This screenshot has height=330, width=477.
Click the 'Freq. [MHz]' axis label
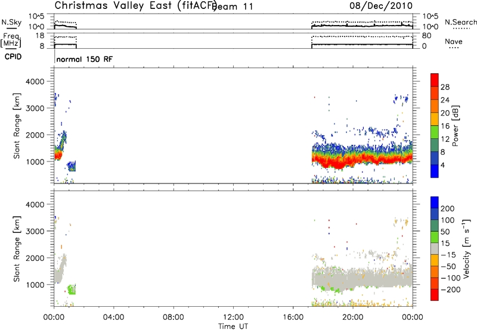[x=11, y=40]
